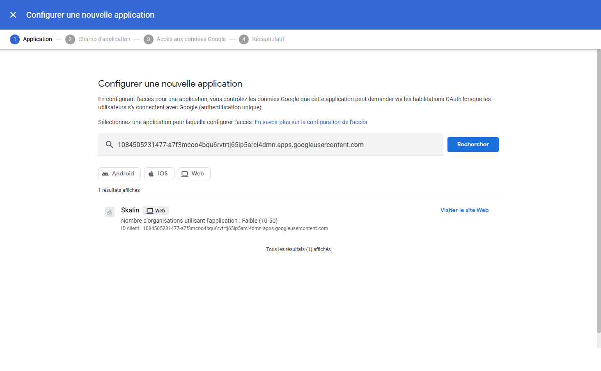Select step 2 circle, Champ d'application
The height and width of the screenshot is (371, 601).
point(70,39)
